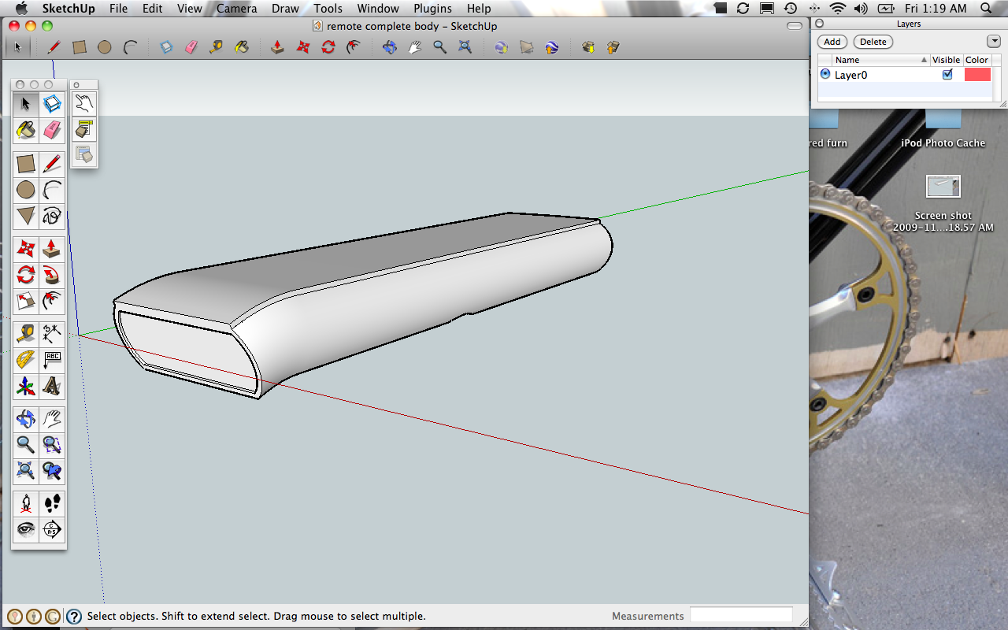Click Get Models in the top toolbar
Image resolution: width=1008 pixels, height=630 pixels.
587,47
